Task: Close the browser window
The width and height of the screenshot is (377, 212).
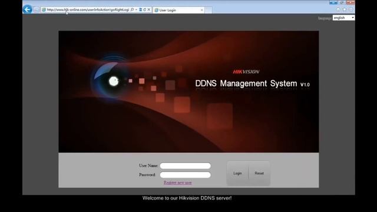Action: [350, 2]
